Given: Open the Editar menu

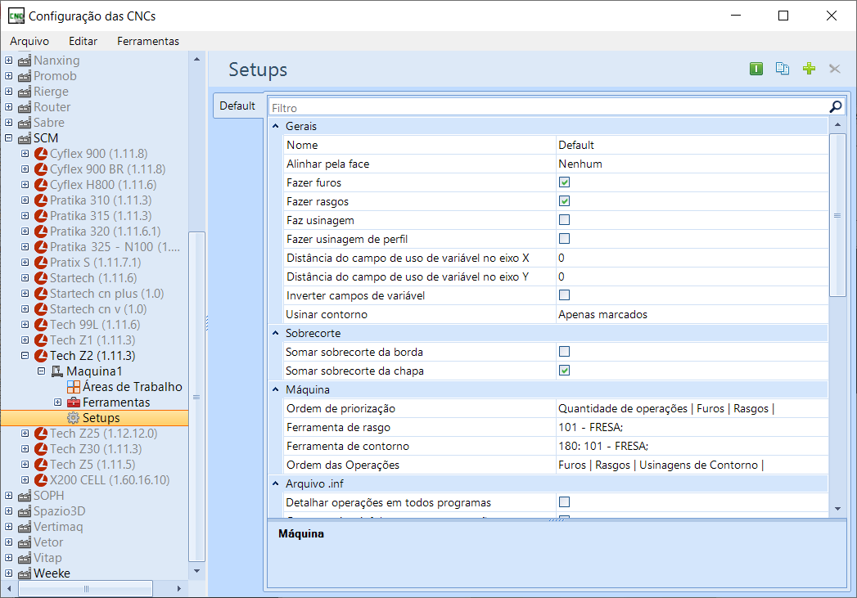Looking at the screenshot, I should [83, 41].
